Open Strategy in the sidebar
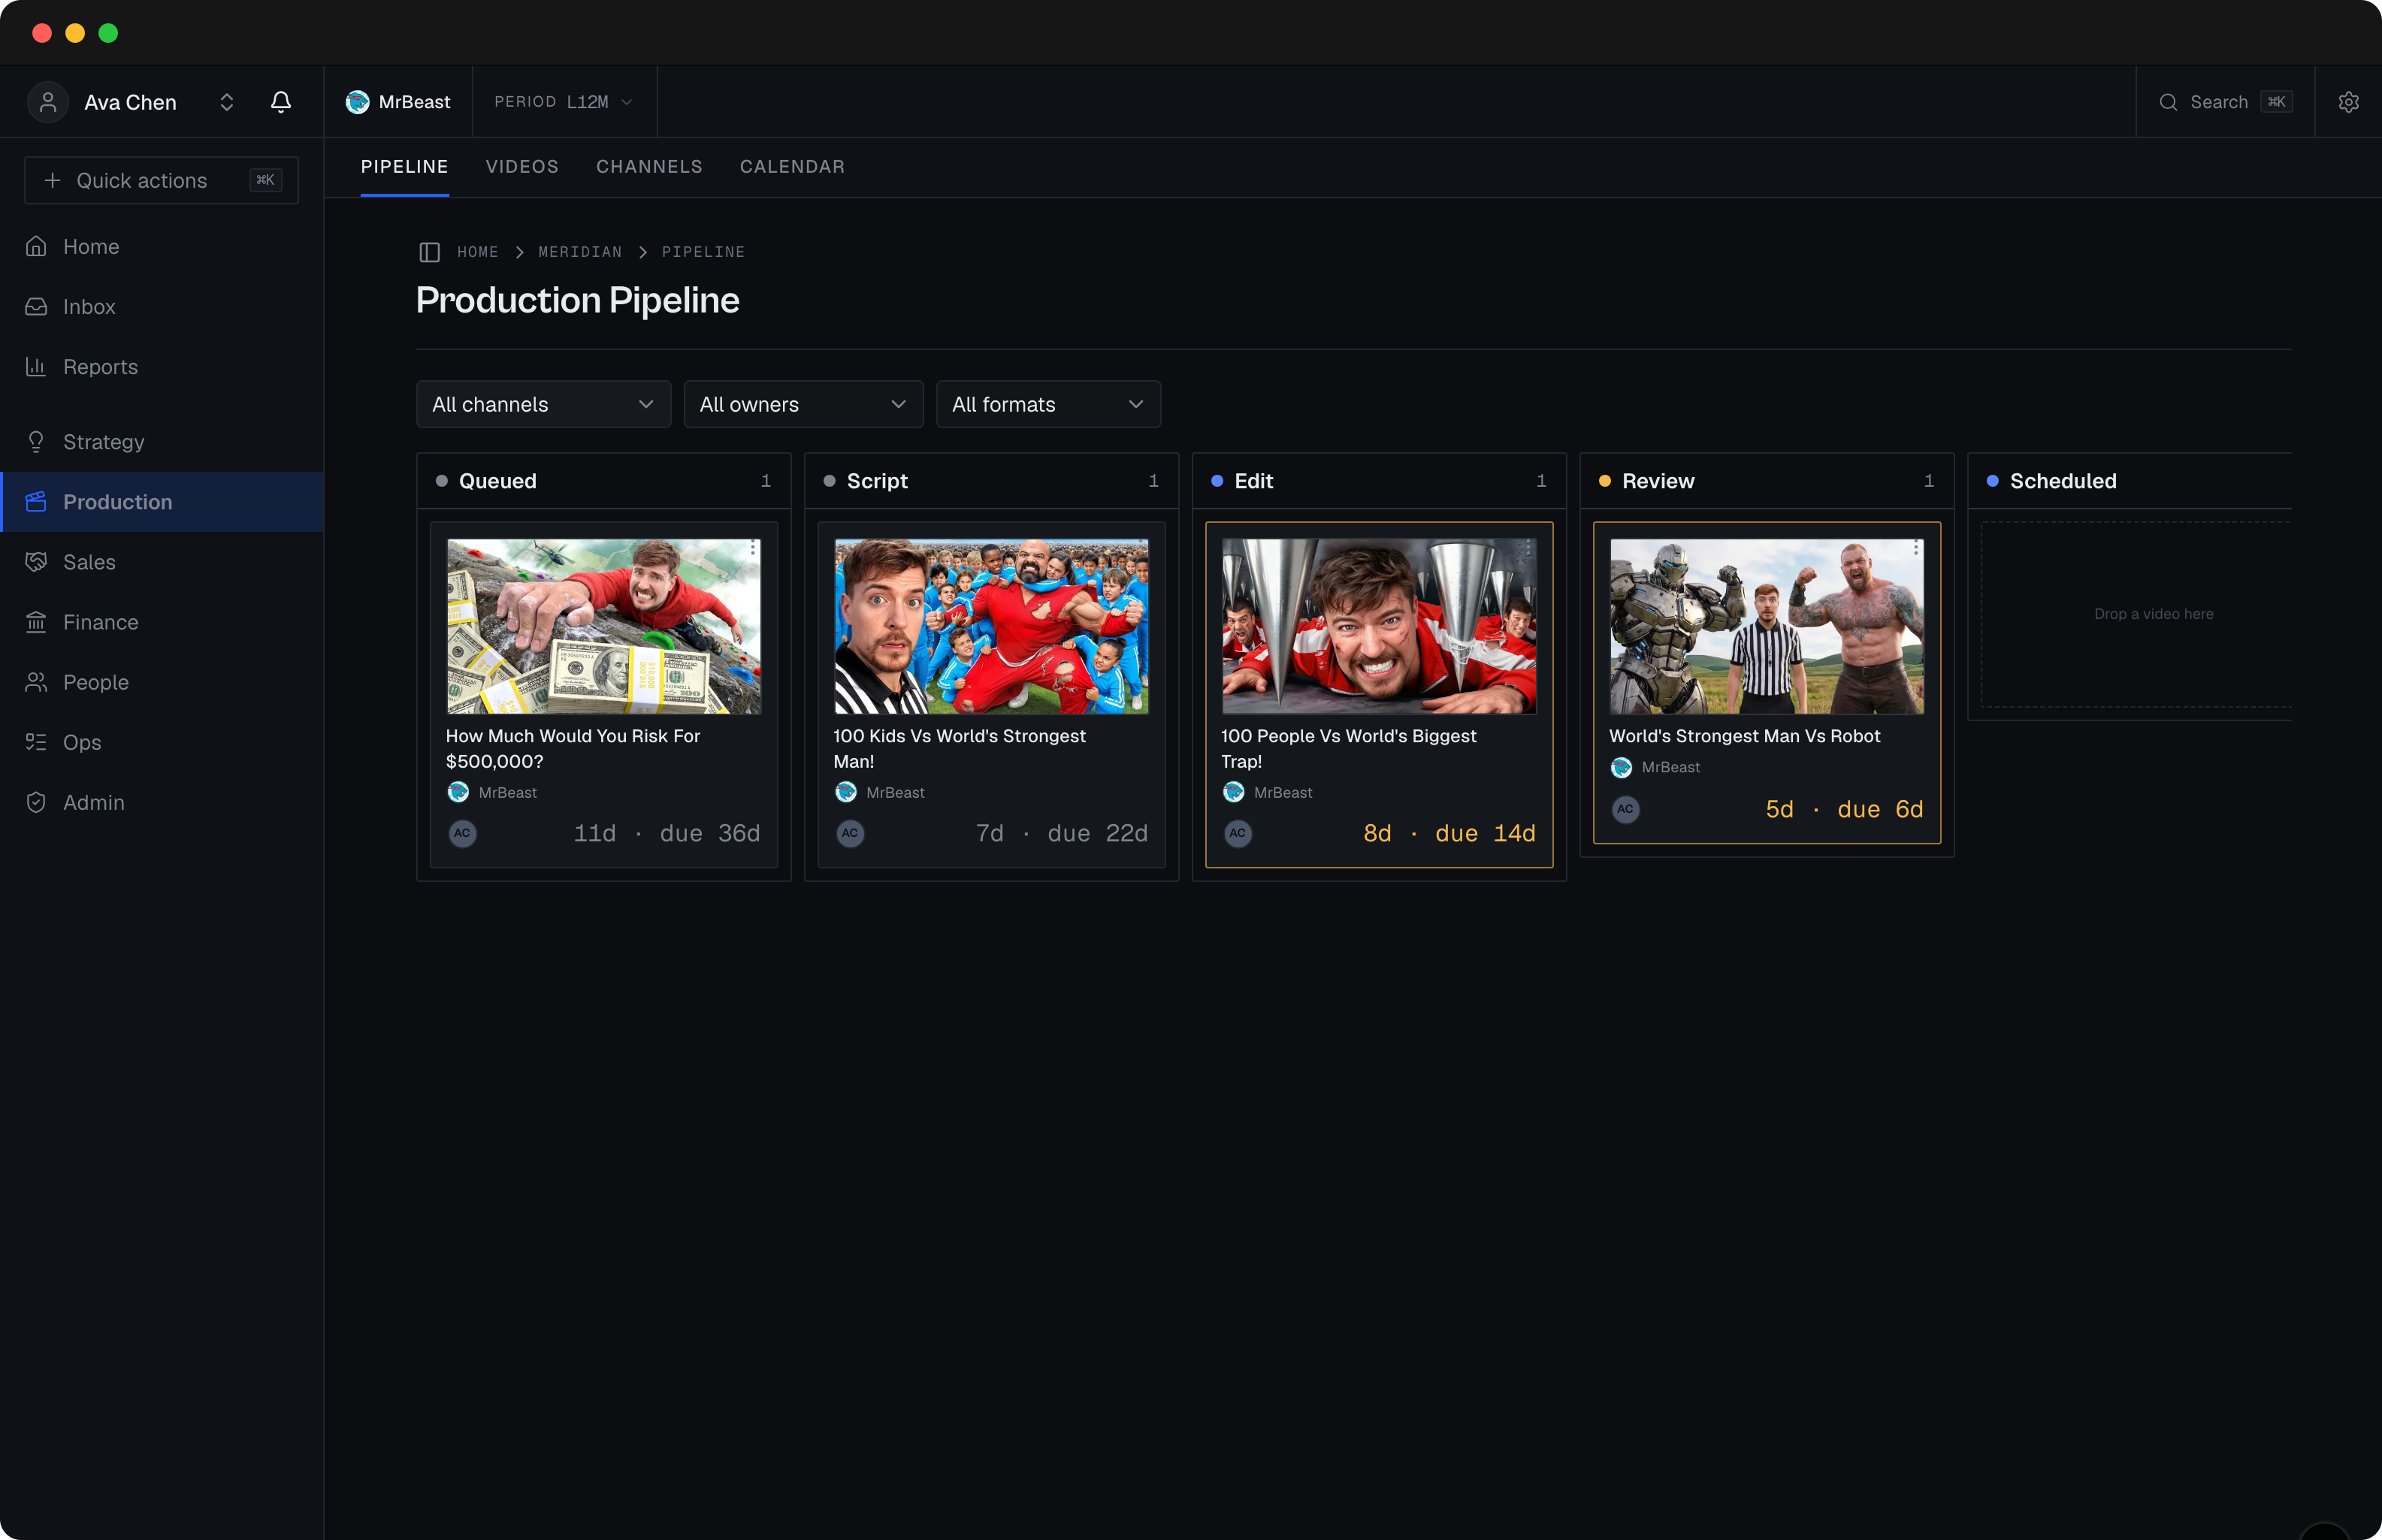The image size is (2382, 1540). [162, 441]
